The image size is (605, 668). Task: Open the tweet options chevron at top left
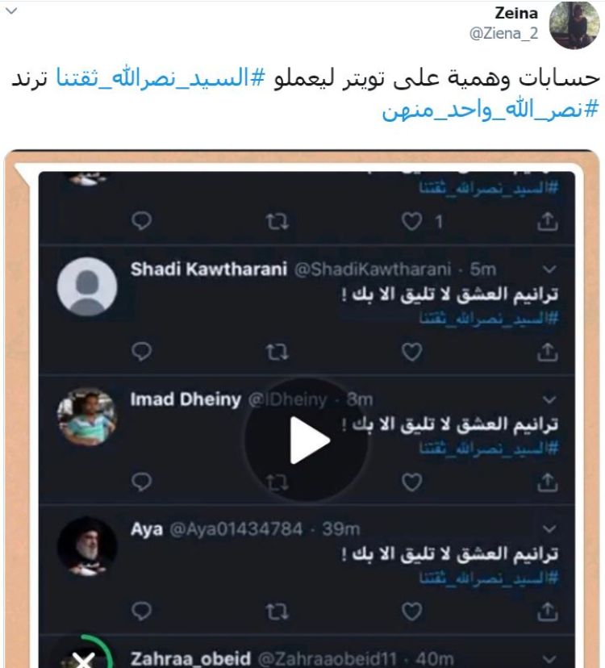click(11, 11)
